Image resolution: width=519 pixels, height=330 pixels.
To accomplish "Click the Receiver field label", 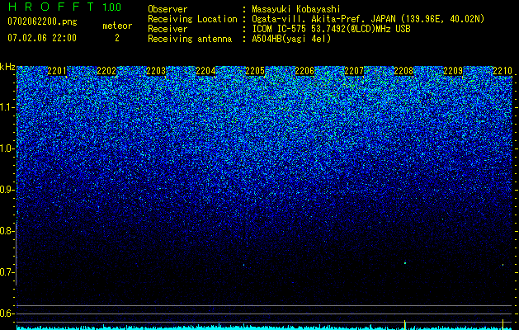I will (167, 29).
